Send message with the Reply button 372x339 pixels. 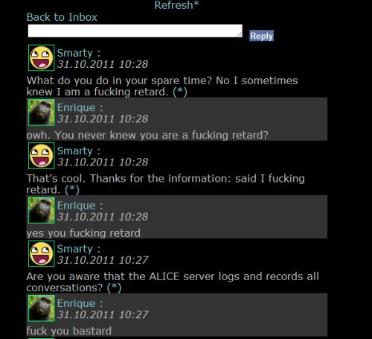[261, 36]
